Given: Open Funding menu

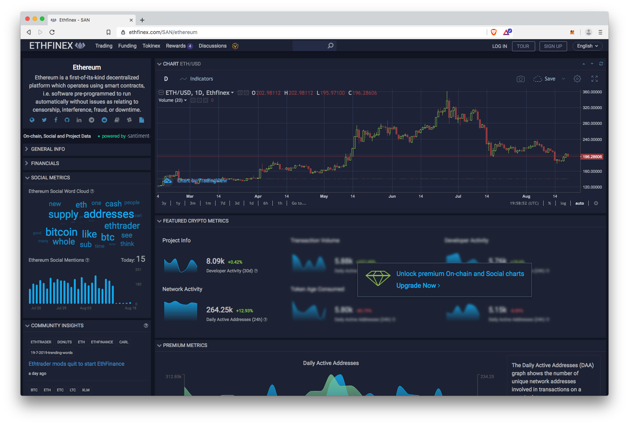Looking at the screenshot, I should click(127, 46).
